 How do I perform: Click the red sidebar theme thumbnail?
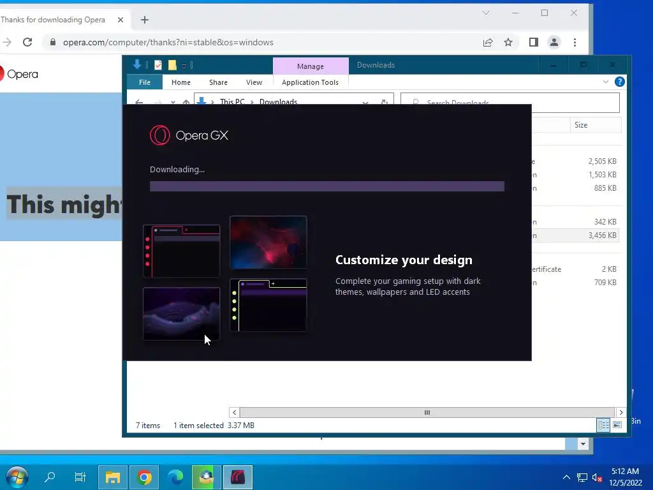pos(182,251)
